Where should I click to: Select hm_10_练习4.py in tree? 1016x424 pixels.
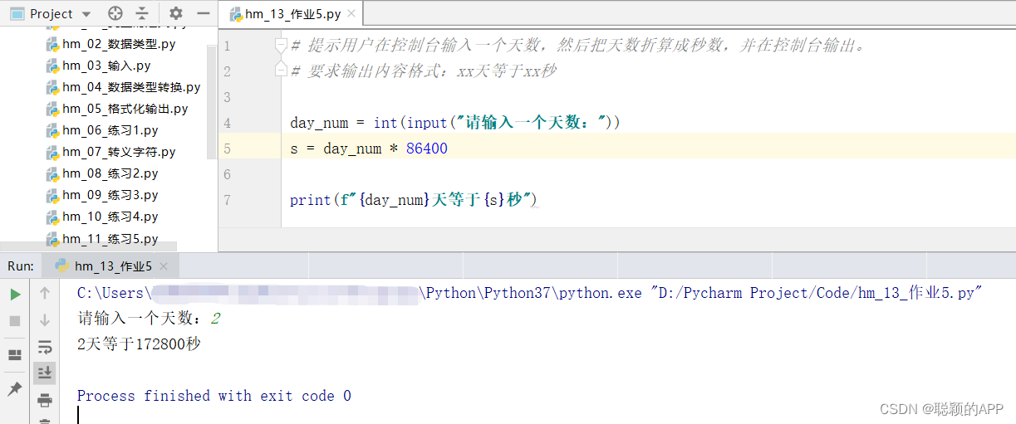point(110,217)
